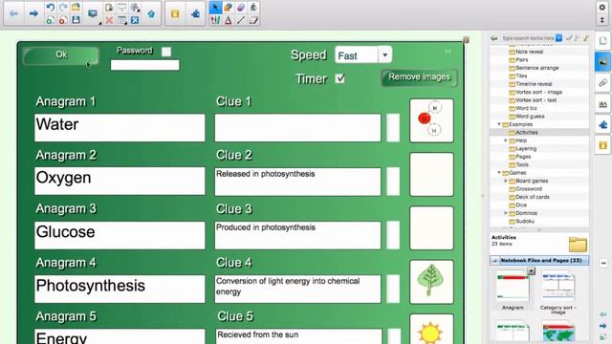
Task: Open the Attachments paperclip sidebar tab
Action: [x=602, y=83]
